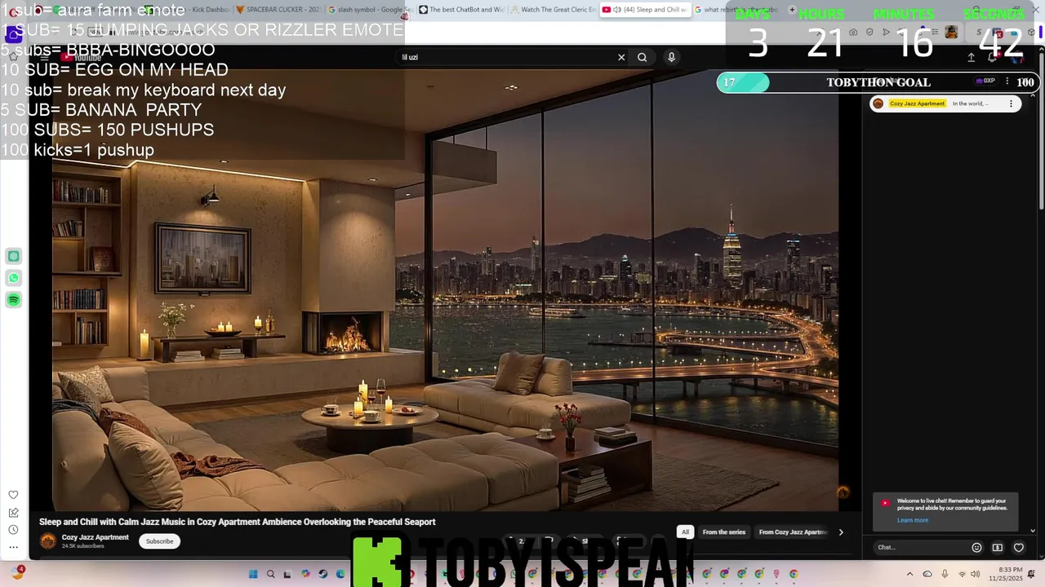Viewport: 1045px width, 587px height.
Task: Open the volume speaker tray icon
Action: pyautogui.click(x=976, y=575)
